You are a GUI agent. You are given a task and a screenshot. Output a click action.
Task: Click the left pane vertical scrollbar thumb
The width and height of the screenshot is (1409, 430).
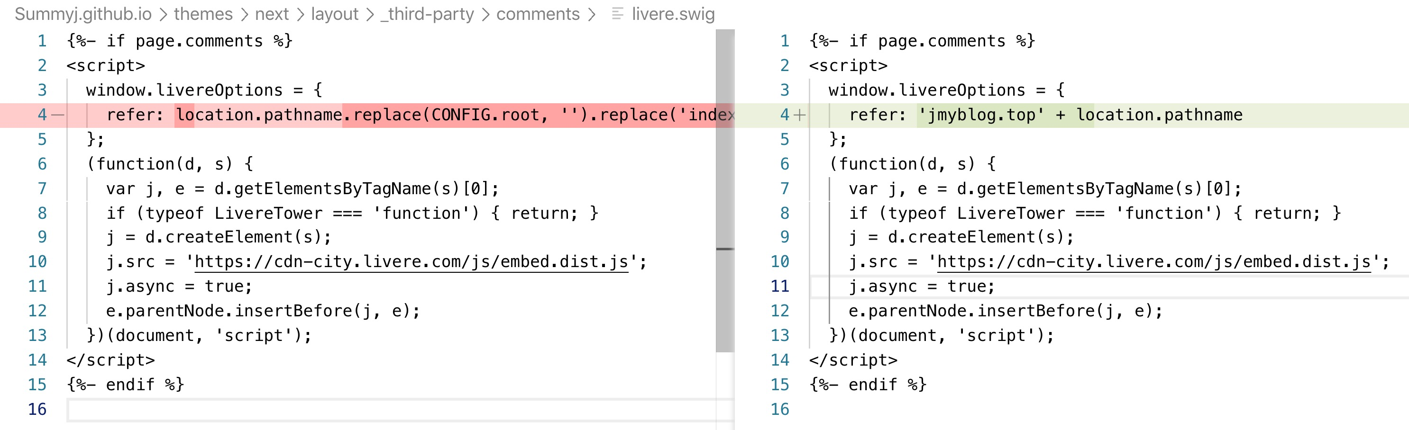pyautogui.click(x=725, y=191)
